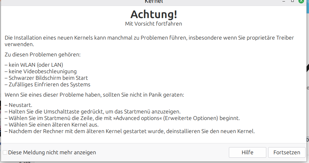Click the "Neustart." instruction line
The width and height of the screenshot is (309, 163).
click(x=18, y=105)
